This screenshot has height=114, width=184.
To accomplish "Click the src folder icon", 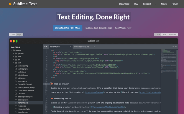I will pyautogui.click(x=16, y=60).
